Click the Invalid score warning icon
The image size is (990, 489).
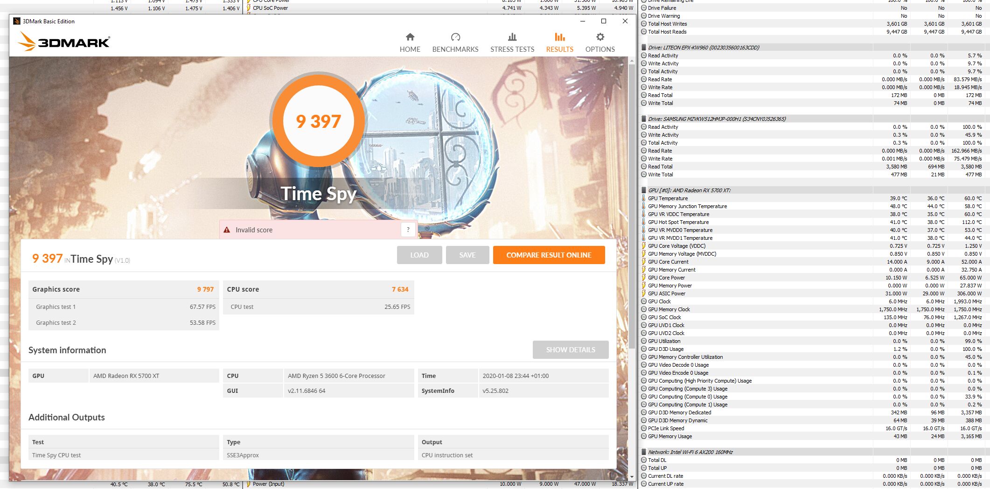click(x=227, y=230)
